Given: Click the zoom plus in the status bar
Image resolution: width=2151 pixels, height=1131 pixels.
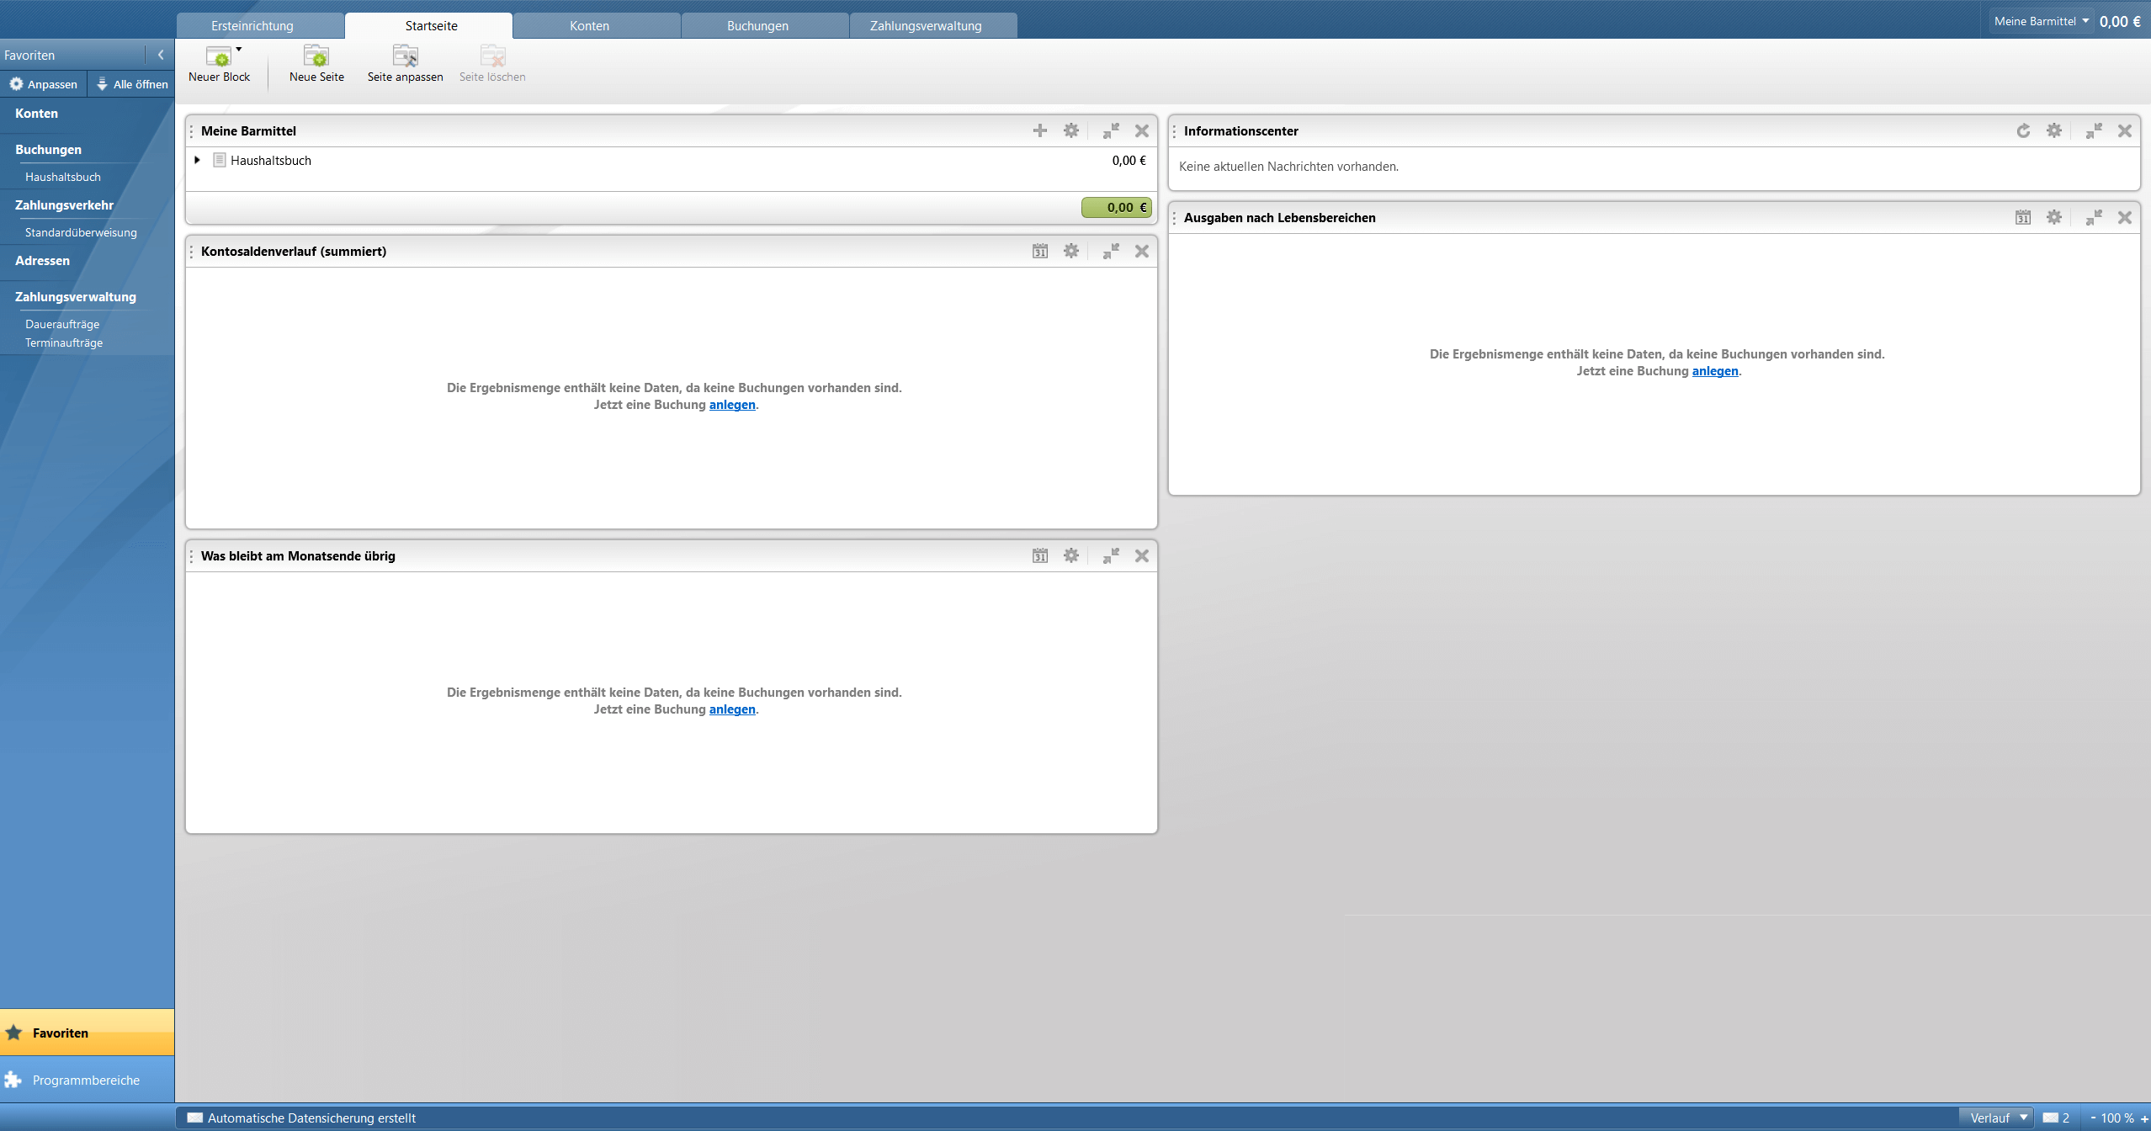Looking at the screenshot, I should click(2144, 1118).
